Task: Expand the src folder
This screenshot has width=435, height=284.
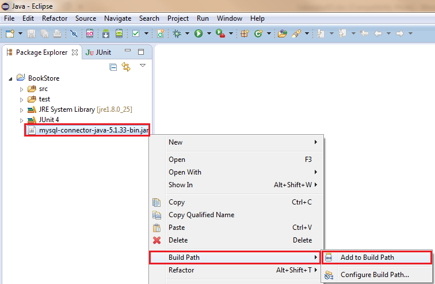Action: click(21, 89)
